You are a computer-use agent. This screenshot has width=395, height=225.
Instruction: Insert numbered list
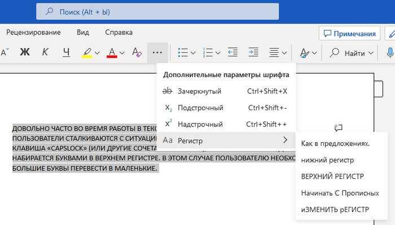click(208, 53)
